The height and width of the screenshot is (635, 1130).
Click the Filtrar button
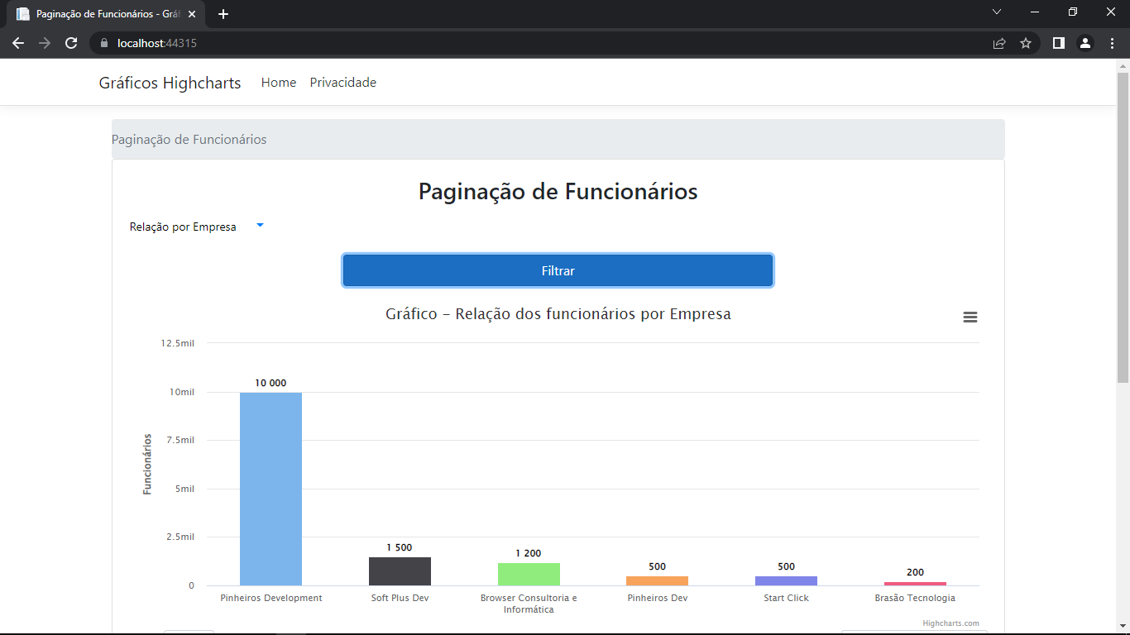(x=557, y=270)
